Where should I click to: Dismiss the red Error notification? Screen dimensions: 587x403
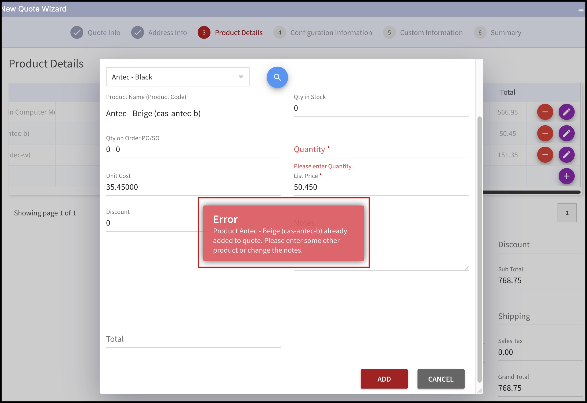click(x=283, y=233)
